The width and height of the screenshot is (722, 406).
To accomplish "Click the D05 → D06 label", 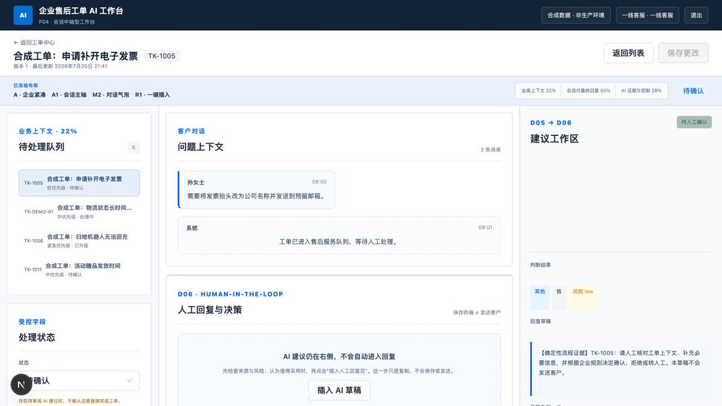I will pyautogui.click(x=551, y=123).
